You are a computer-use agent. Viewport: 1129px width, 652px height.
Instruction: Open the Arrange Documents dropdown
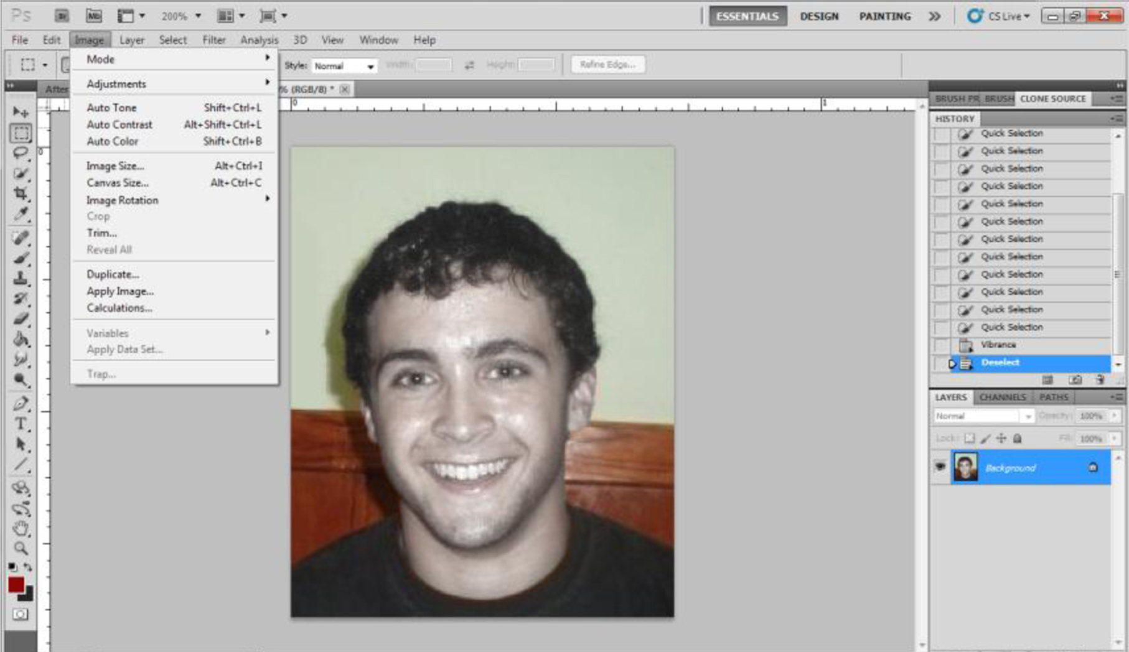tap(231, 16)
